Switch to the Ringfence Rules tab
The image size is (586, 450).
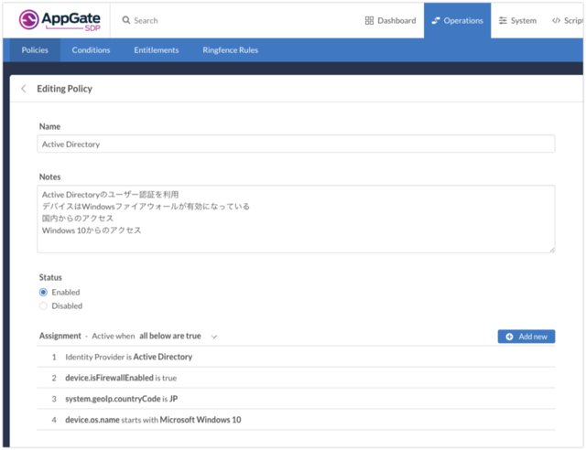coord(230,50)
